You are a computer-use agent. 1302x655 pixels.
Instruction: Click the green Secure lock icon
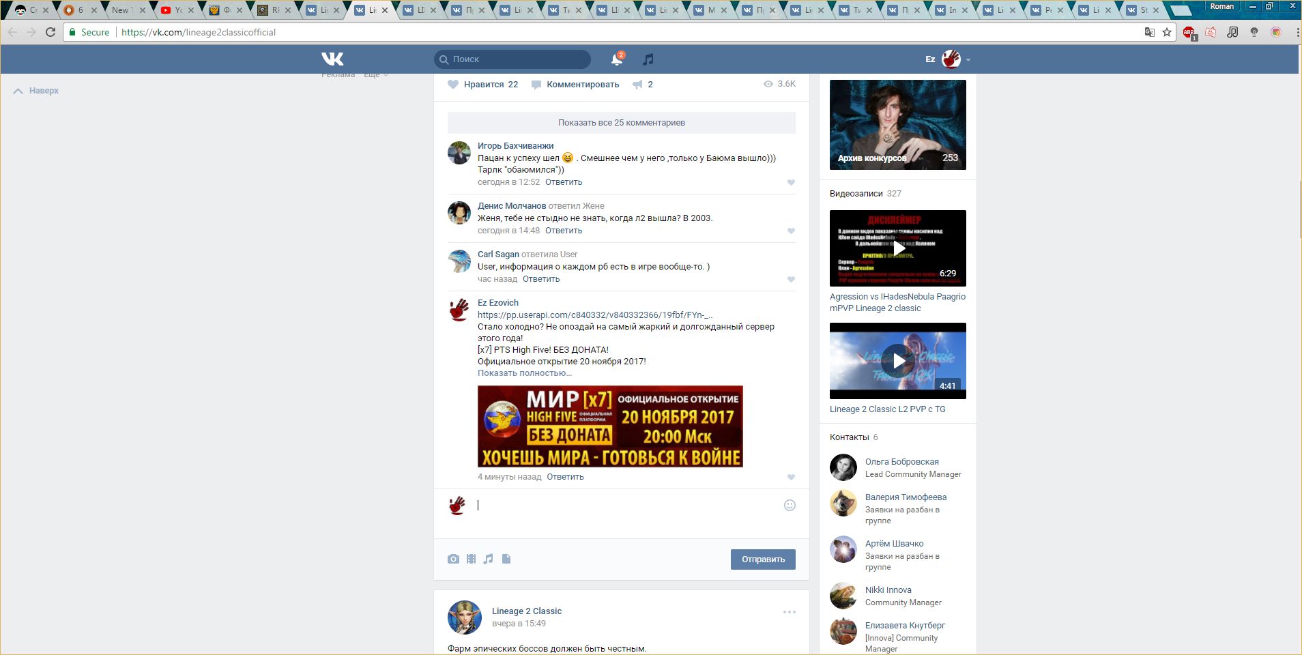72,32
